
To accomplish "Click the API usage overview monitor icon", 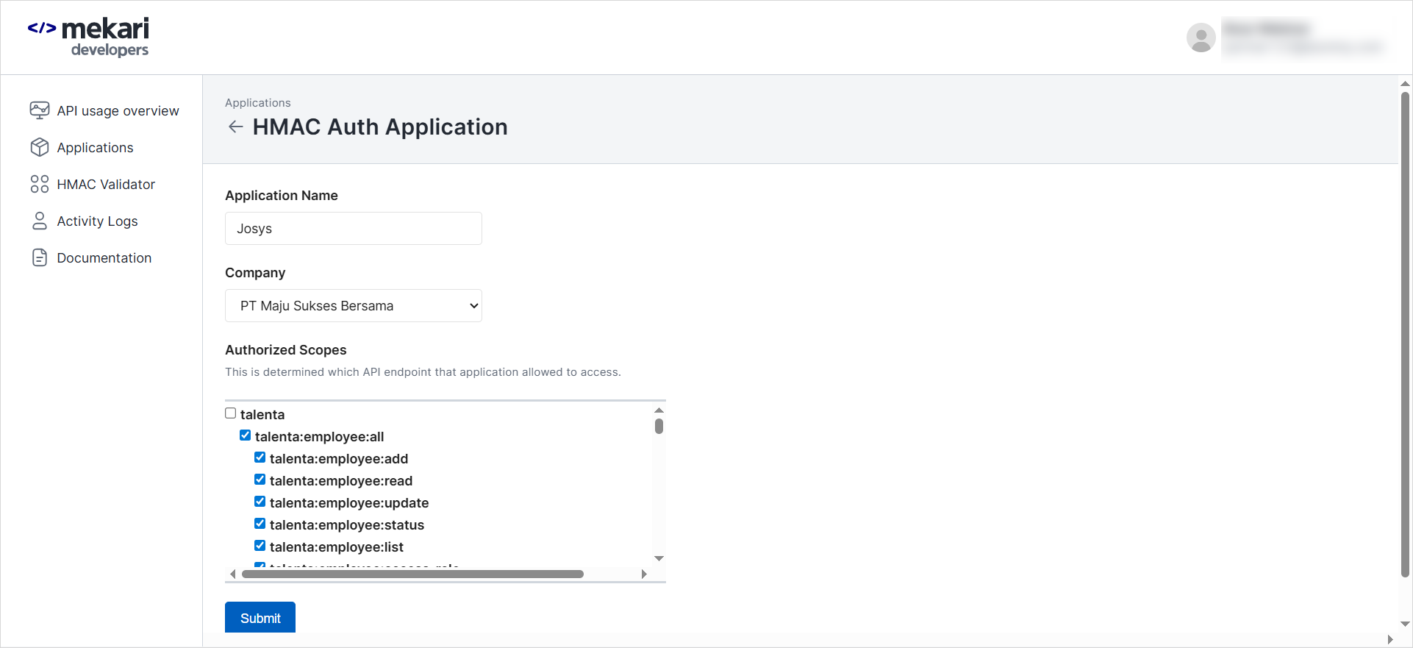I will coord(40,110).
